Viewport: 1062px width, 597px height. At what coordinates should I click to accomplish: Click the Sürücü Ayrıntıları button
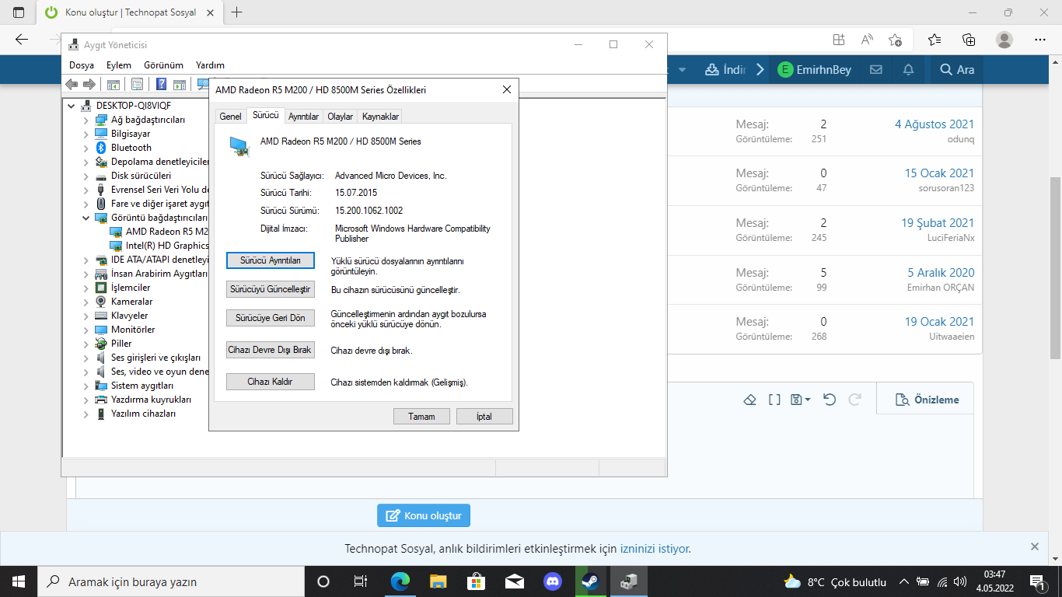tap(271, 260)
